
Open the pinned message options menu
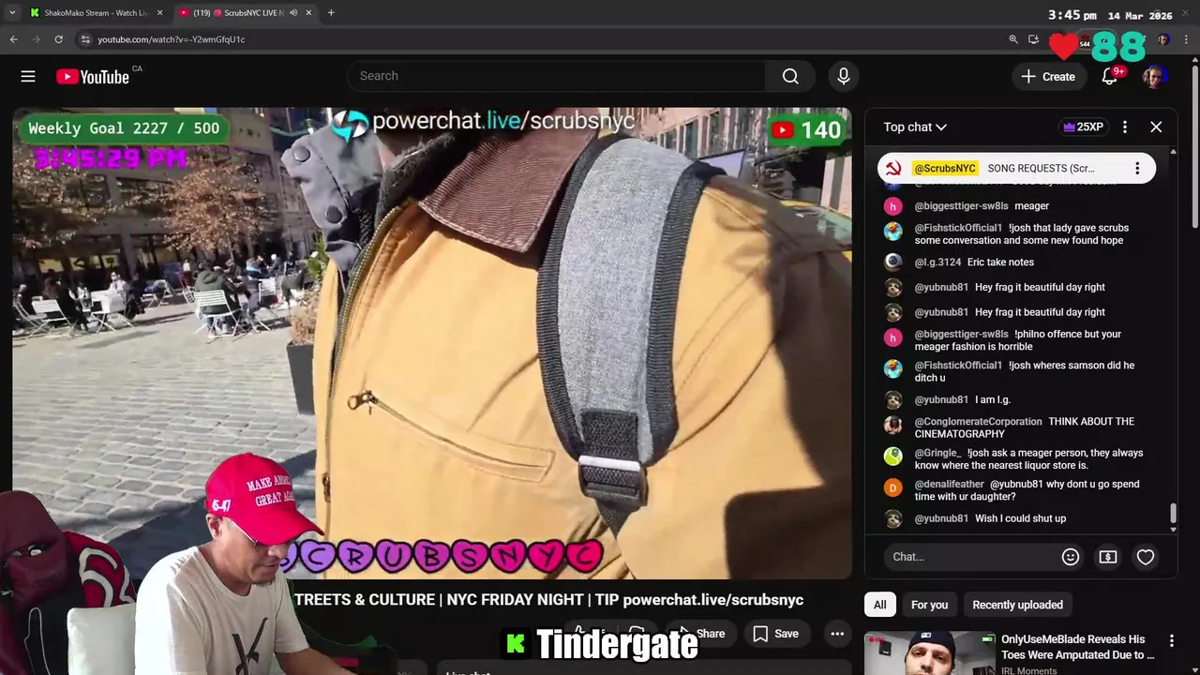click(1137, 169)
